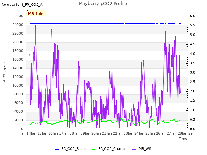Click the 2.5 right axis value

click(x=193, y=82)
